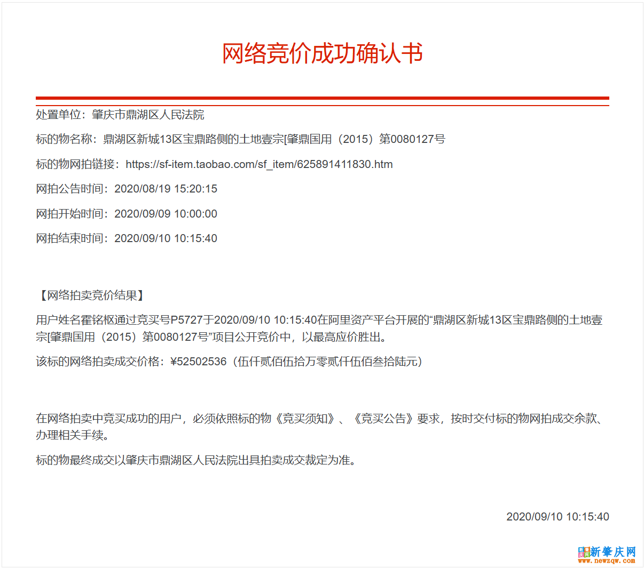Select the 处置单位 court name line
This screenshot has height=569, width=644.
coord(120,115)
